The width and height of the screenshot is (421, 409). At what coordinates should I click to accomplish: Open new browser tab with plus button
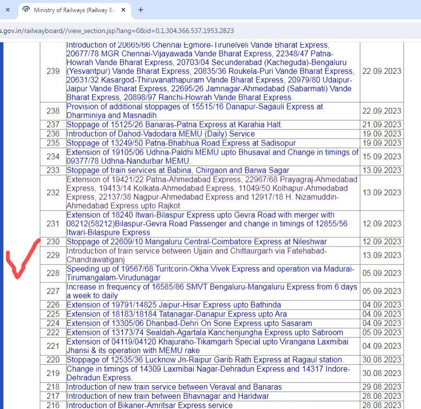tap(141, 10)
